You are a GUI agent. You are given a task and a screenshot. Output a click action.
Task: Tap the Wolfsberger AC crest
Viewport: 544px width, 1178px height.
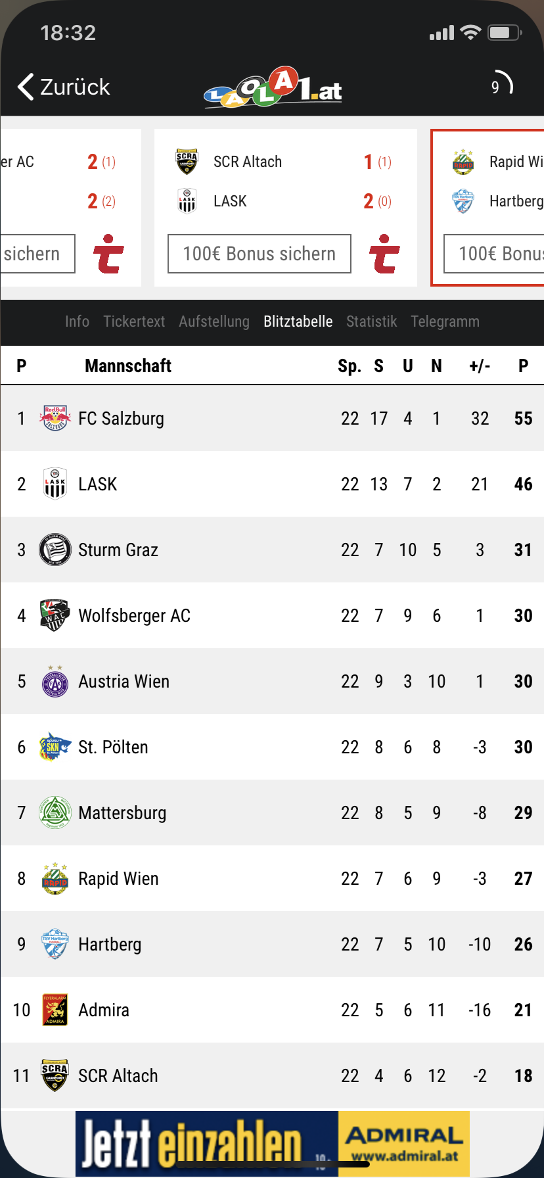[x=55, y=615]
